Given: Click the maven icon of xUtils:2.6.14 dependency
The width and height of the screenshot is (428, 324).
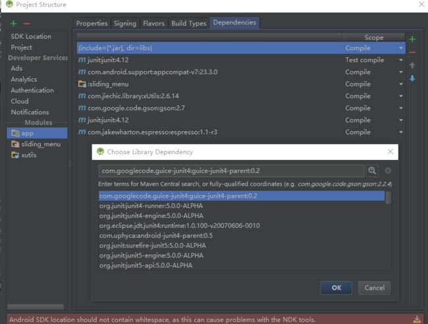Looking at the screenshot, I should coord(82,95).
